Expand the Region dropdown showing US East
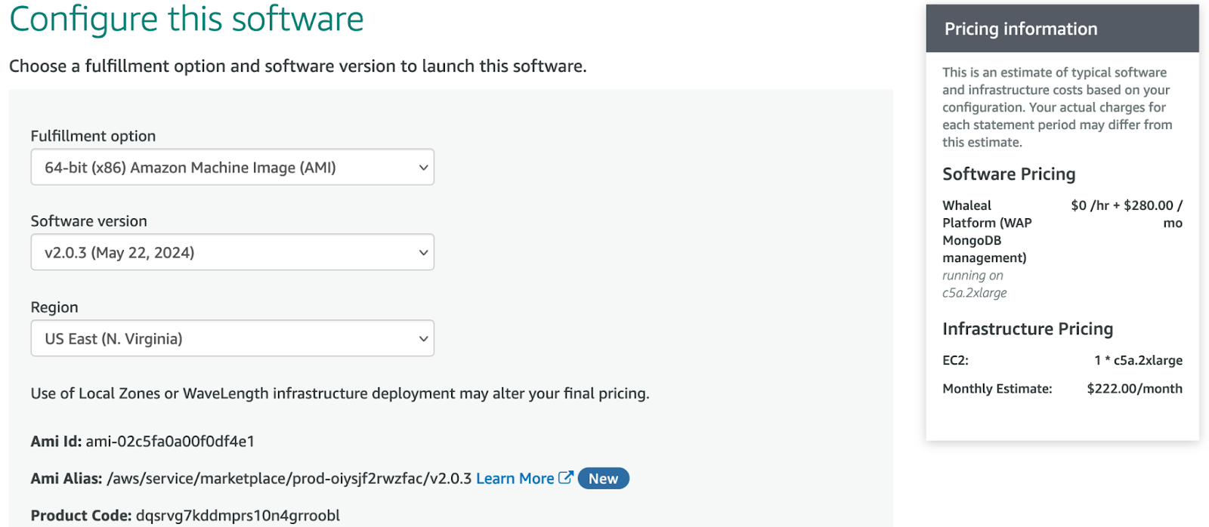This screenshot has height=527, width=1209. click(232, 338)
